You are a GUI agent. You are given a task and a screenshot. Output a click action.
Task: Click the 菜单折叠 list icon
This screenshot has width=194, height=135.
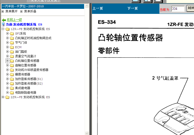(x=21, y=12)
